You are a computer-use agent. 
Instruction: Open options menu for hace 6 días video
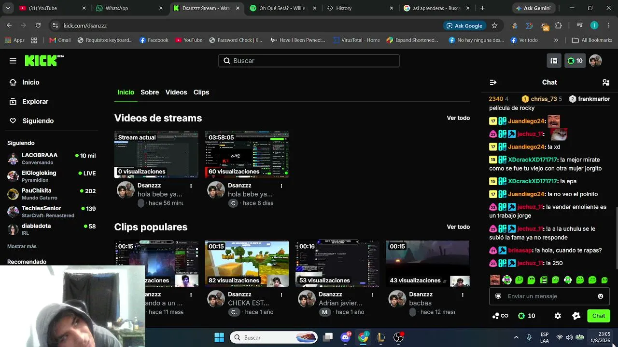point(281,186)
